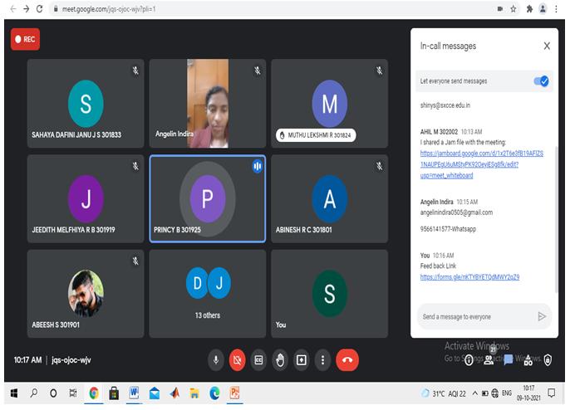Click the Send a message input field
The height and width of the screenshot is (410, 575).
click(475, 316)
